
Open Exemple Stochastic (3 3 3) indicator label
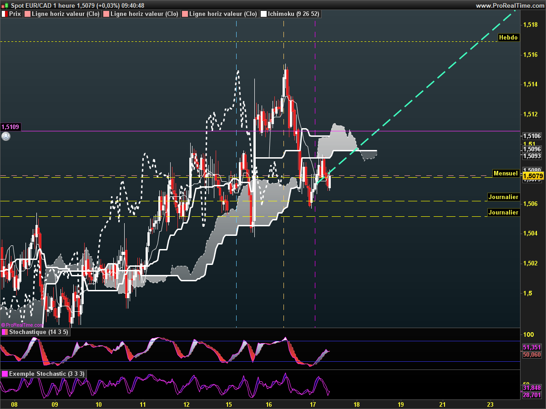point(46,374)
